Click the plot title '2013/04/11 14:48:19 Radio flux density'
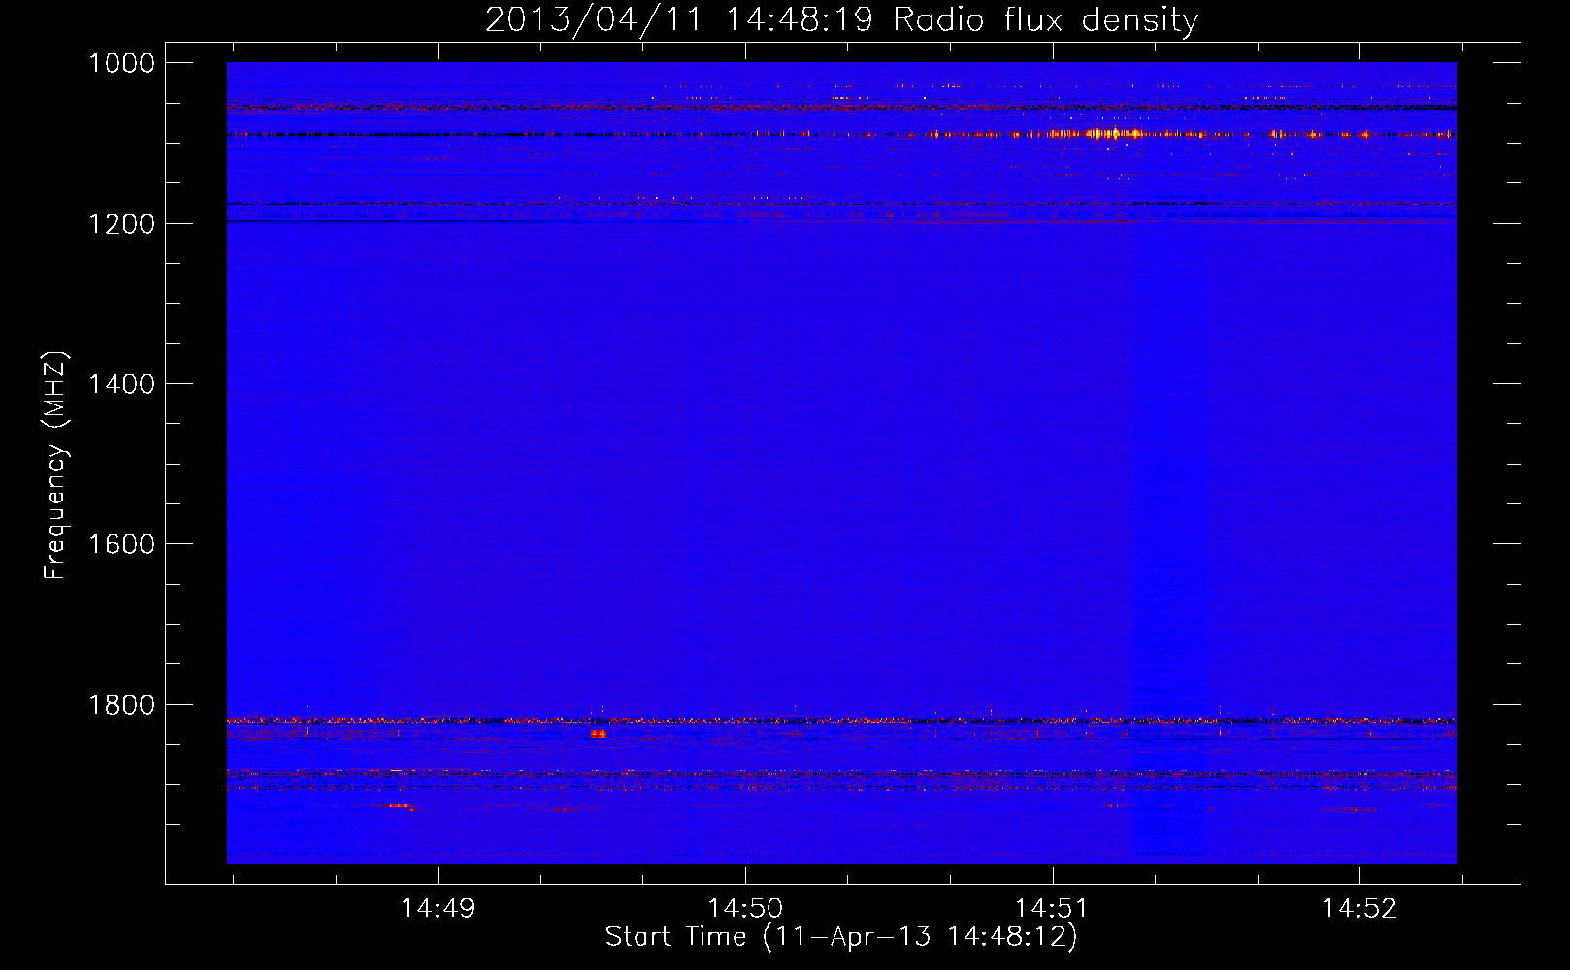Screen dimensions: 1570x970 pyautogui.click(x=841, y=20)
